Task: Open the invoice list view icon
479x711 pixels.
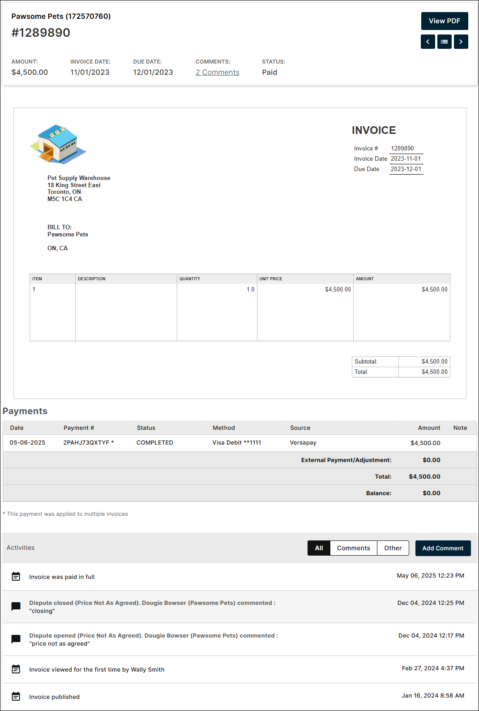Action: (444, 42)
